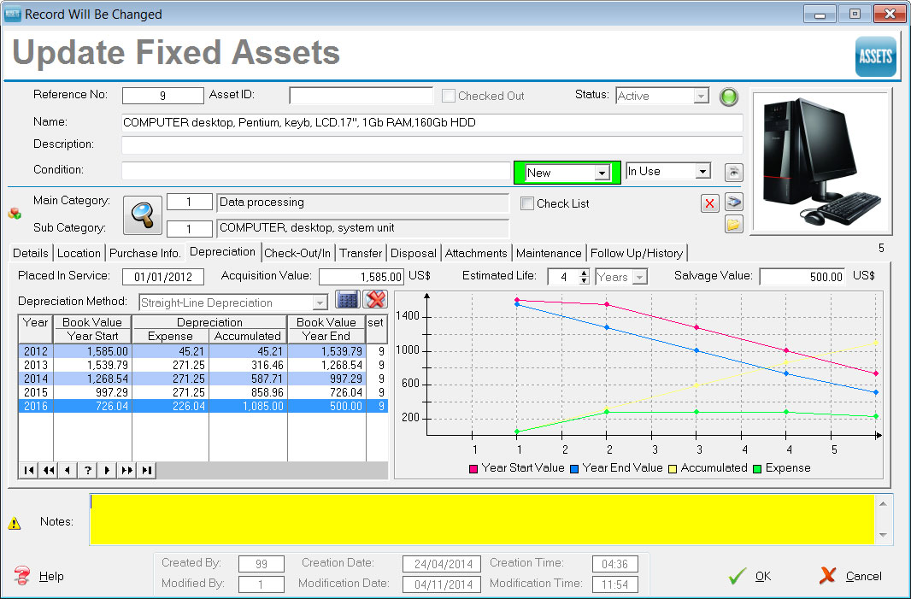This screenshot has width=911, height=599.
Task: Toggle the Checked Out checkbox
Action: [449, 96]
